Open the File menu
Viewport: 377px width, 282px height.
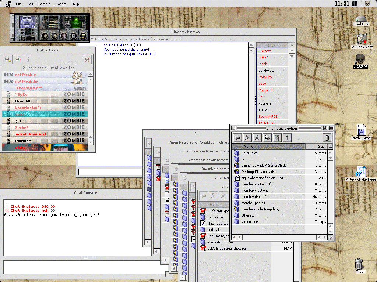click(x=18, y=4)
